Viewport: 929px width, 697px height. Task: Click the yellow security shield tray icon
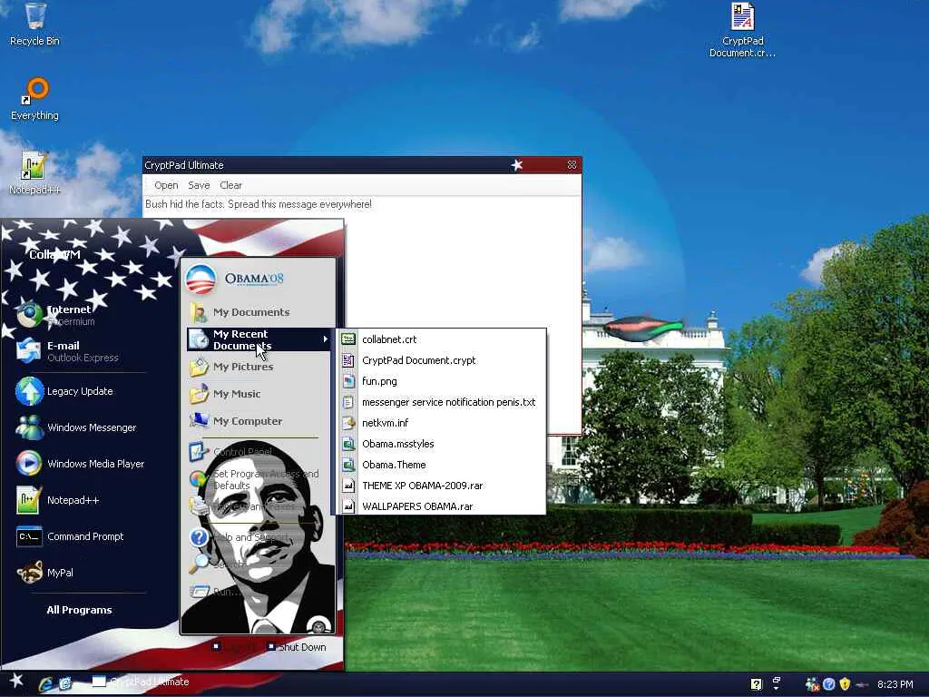845,684
